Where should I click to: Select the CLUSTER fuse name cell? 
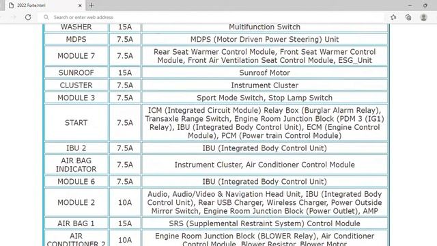coord(76,85)
